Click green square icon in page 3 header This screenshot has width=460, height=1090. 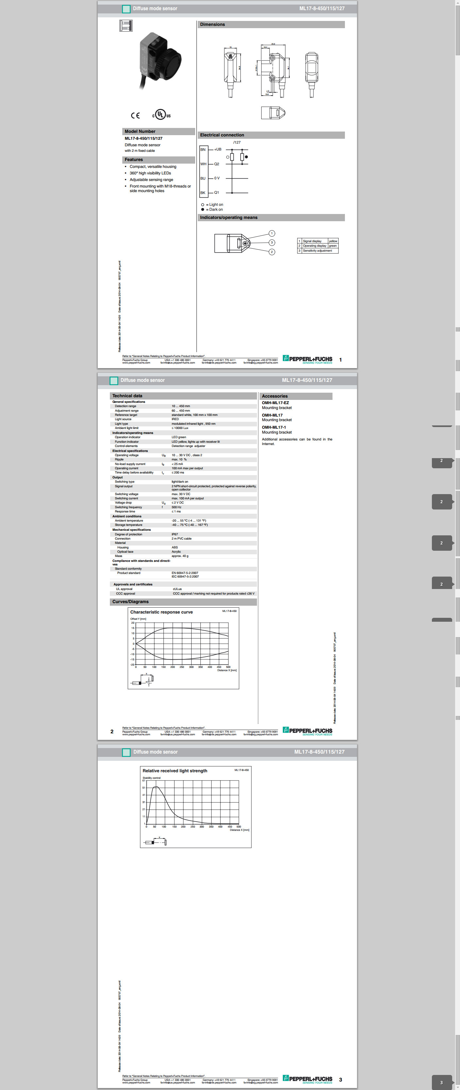coord(126,752)
